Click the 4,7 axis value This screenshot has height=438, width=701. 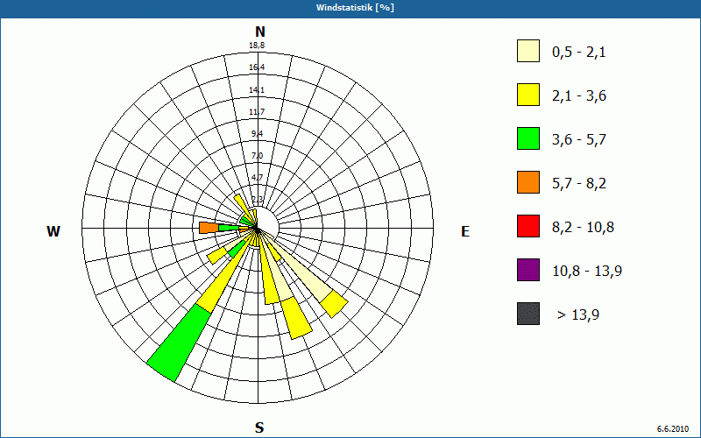tap(257, 178)
